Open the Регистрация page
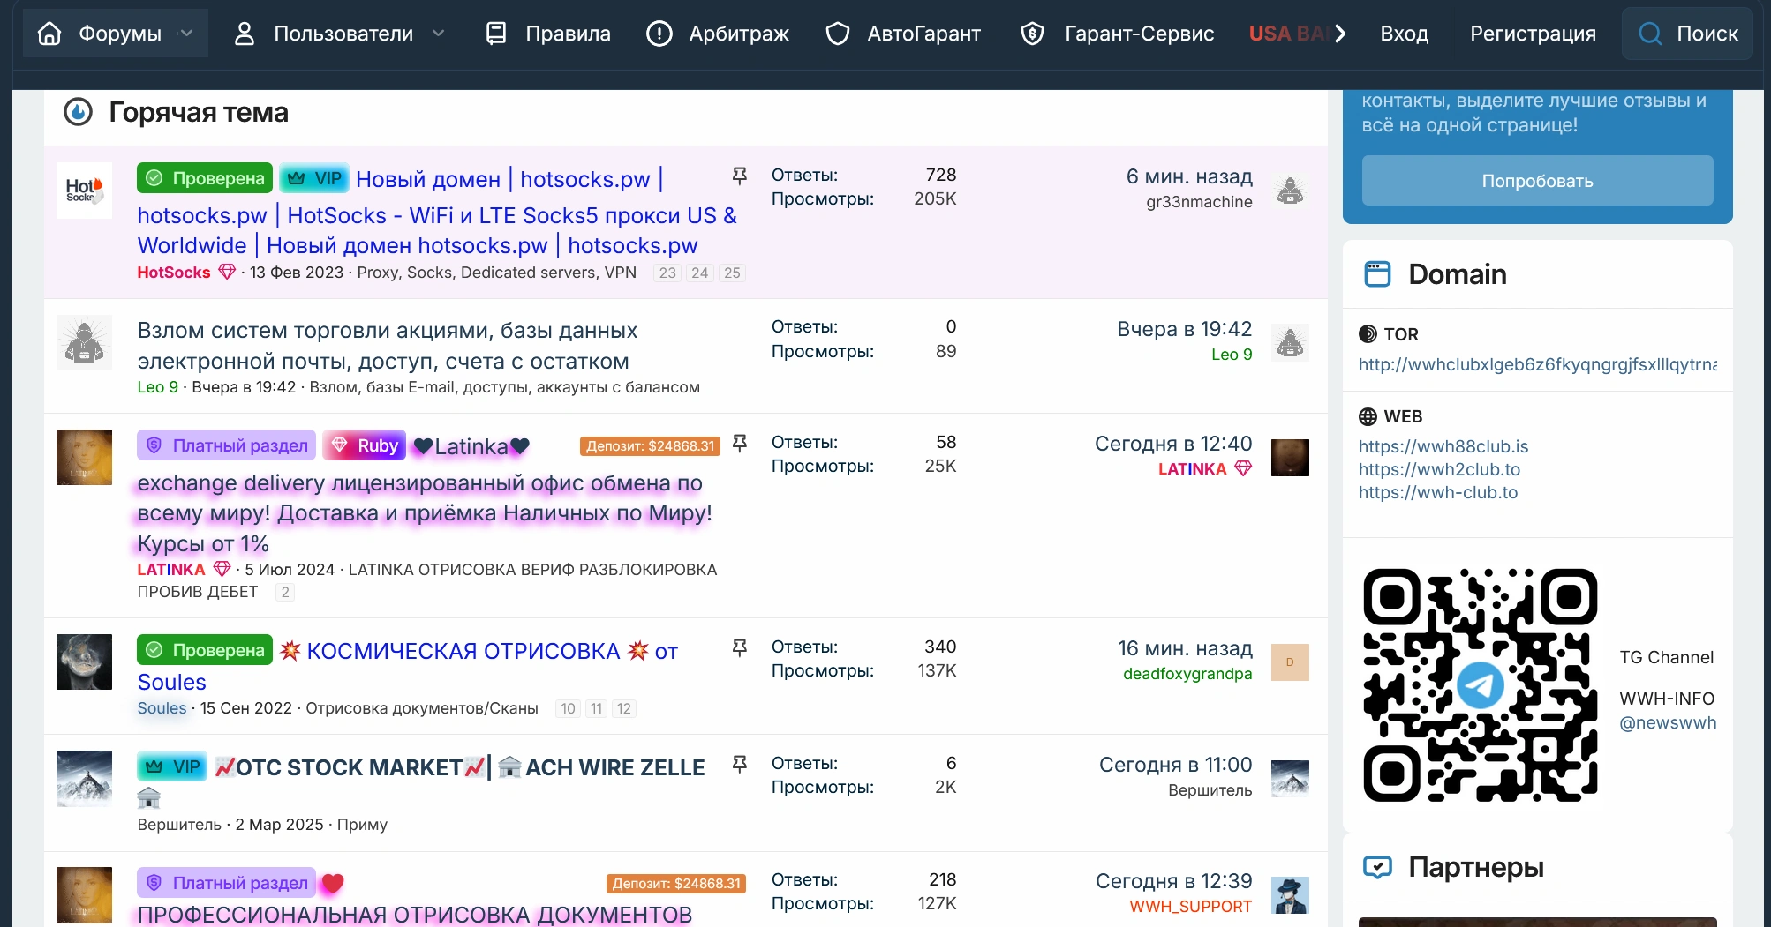 pyautogui.click(x=1533, y=34)
